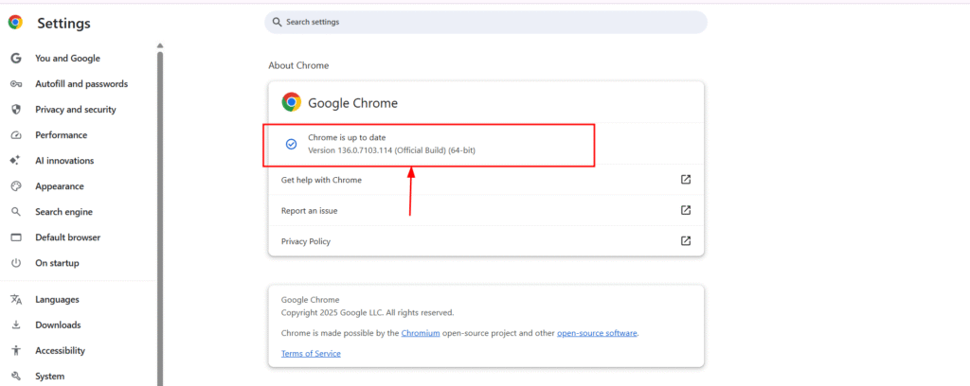The image size is (970, 386).
Task: Click the Report an issue row
Action: pyautogui.click(x=486, y=210)
